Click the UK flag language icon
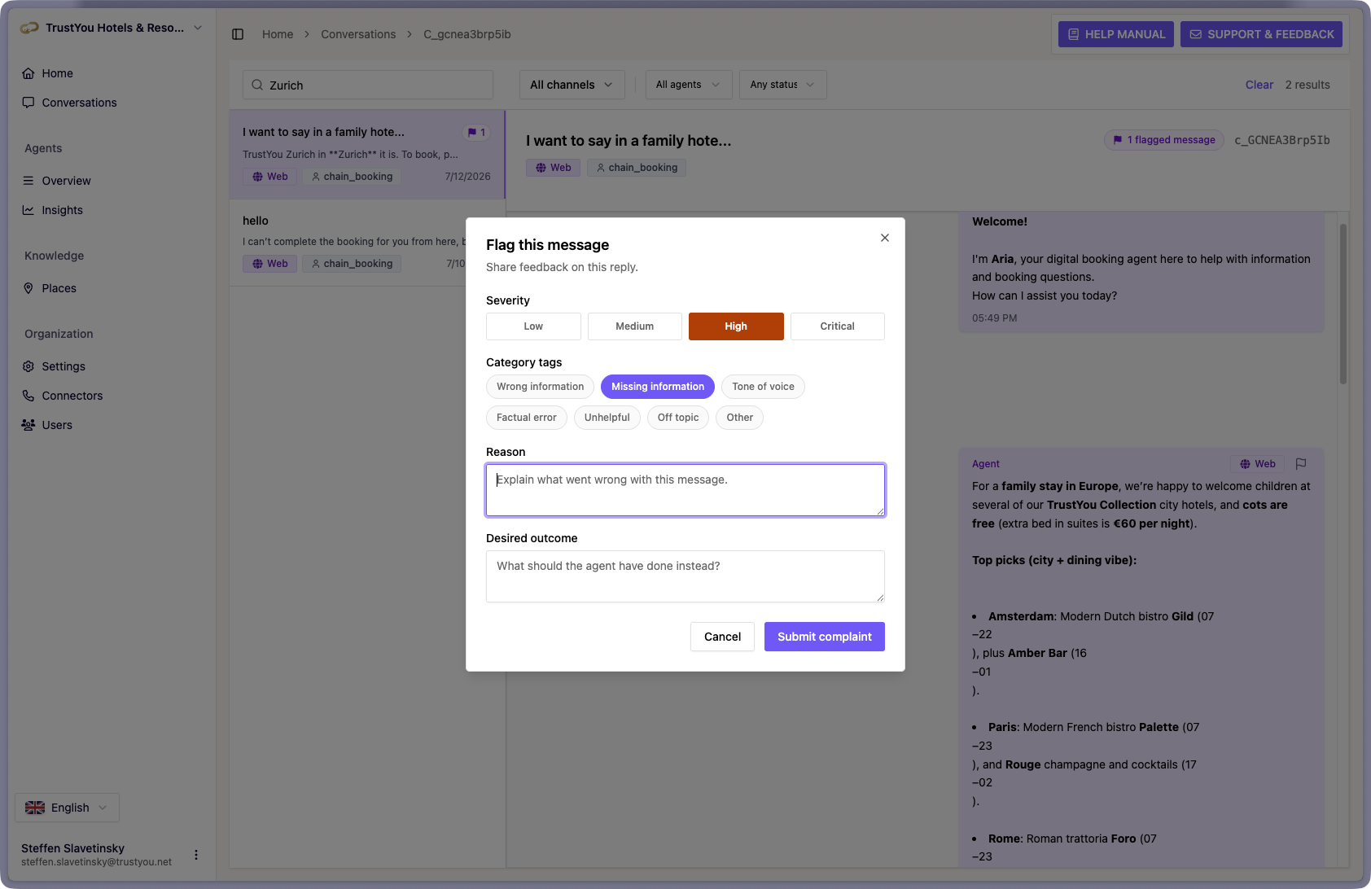Viewport: 1371px width, 889px height. click(35, 808)
